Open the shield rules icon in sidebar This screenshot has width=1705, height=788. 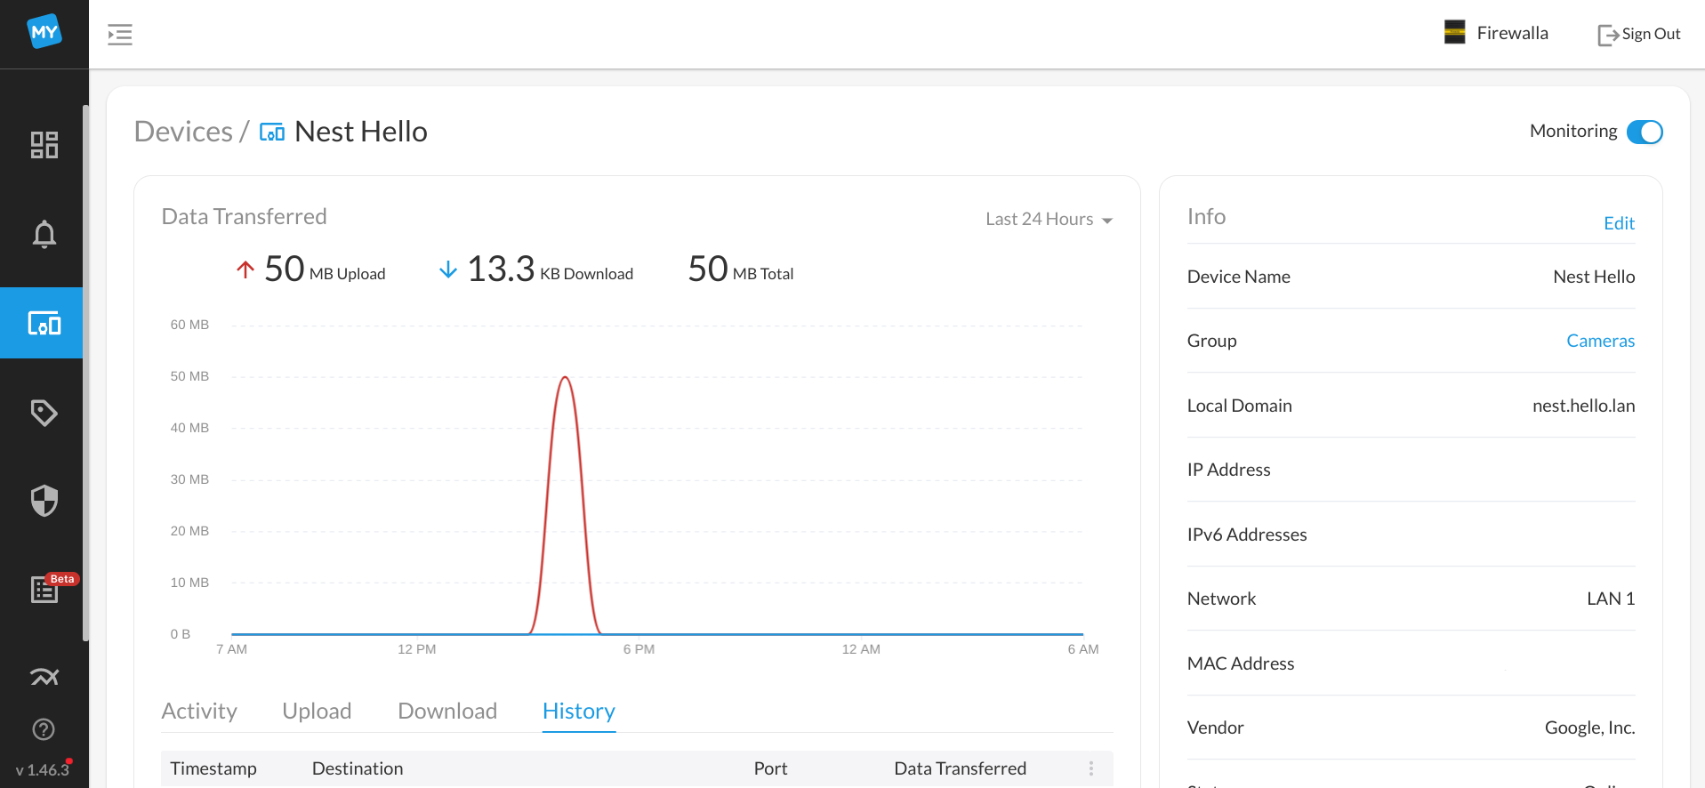[44, 501]
